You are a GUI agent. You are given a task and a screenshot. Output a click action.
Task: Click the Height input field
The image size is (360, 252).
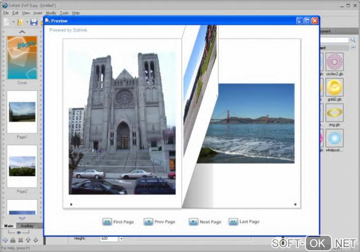(x=109, y=239)
